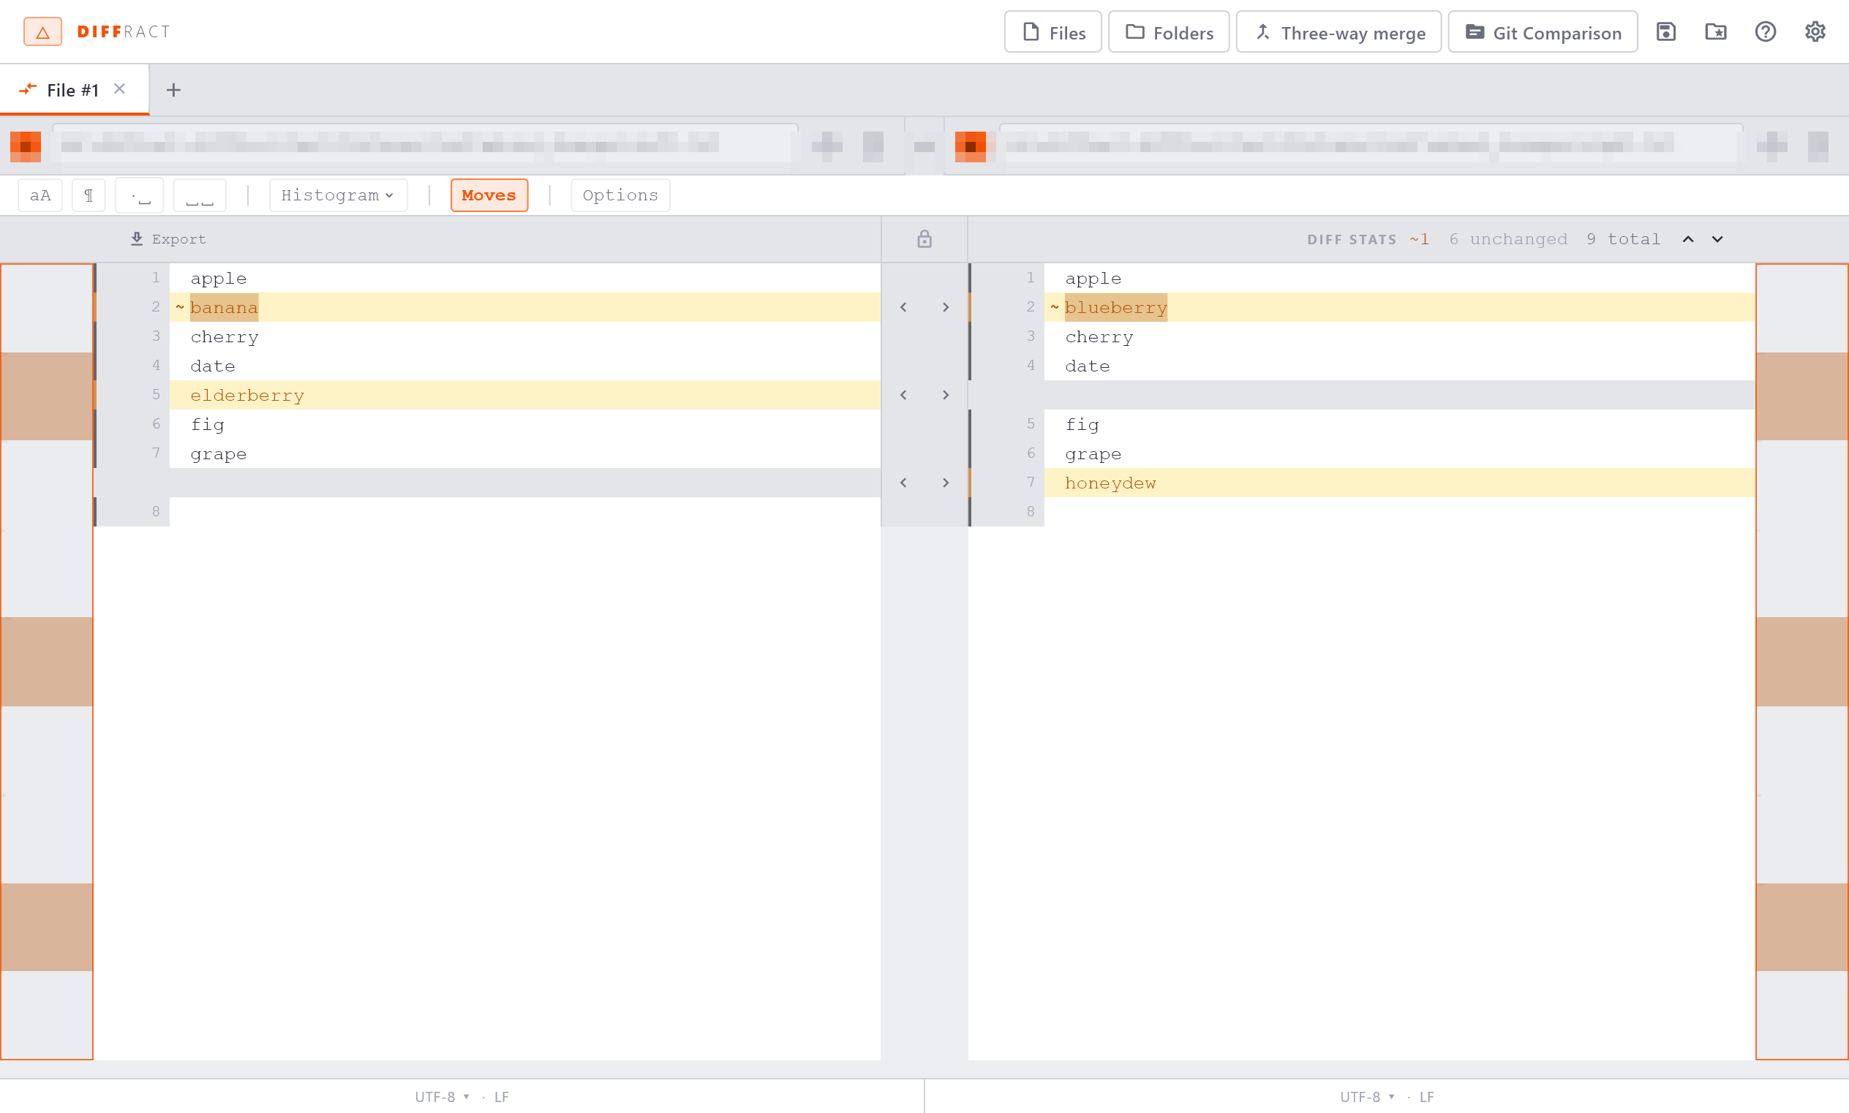1849x1113 pixels.
Task: Click the left pane LF line ending indicator
Action: [502, 1096]
